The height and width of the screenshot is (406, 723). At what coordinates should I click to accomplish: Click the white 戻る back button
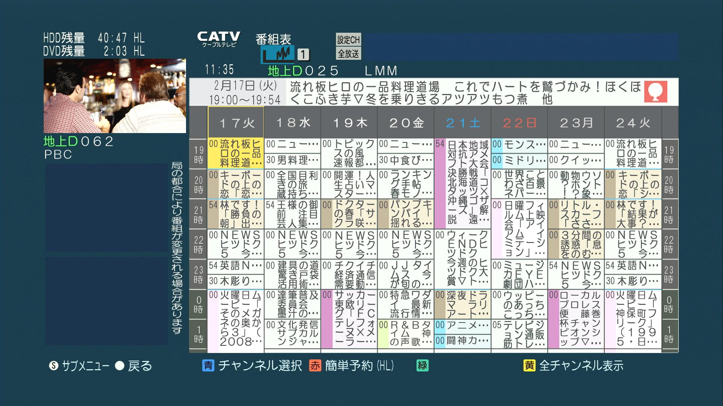(x=120, y=366)
